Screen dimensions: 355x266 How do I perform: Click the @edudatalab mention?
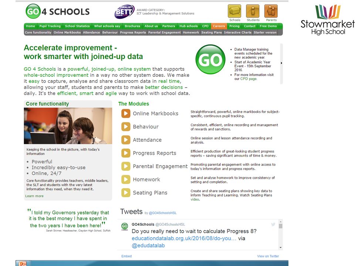(148, 245)
